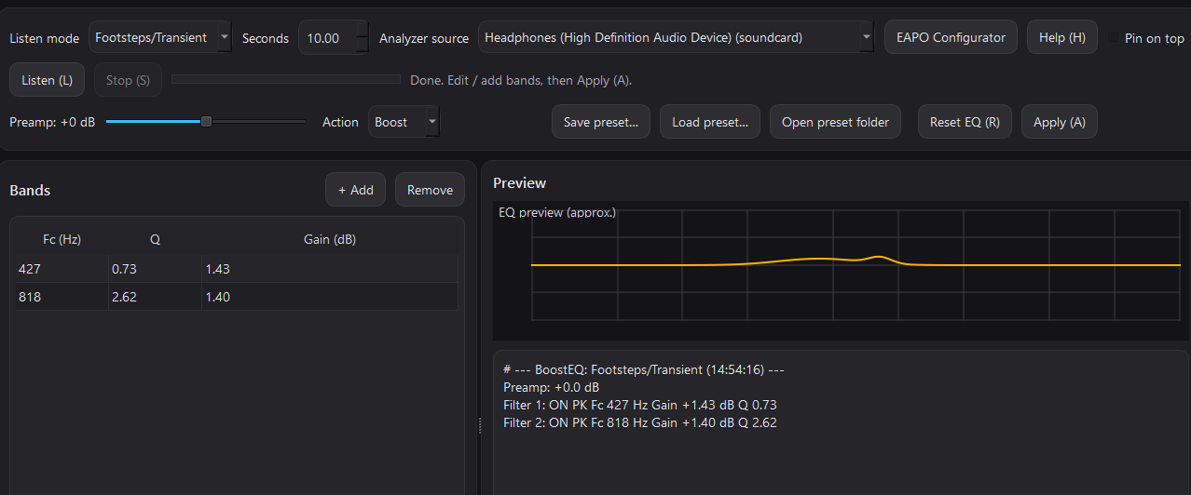The height and width of the screenshot is (495, 1191).
Task: Reset the EQ with Reset EQ (R)
Action: [x=965, y=122]
